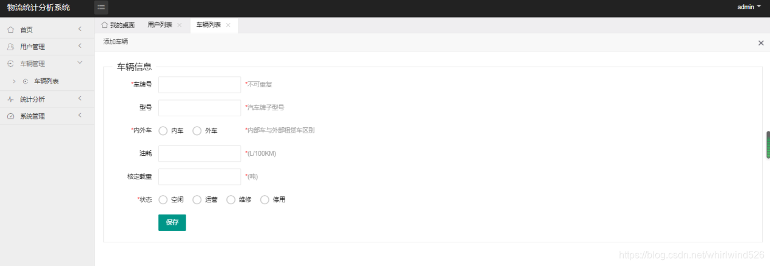Click the *汽车牌子型号 hint text
The image size is (770, 266).
[265, 107]
